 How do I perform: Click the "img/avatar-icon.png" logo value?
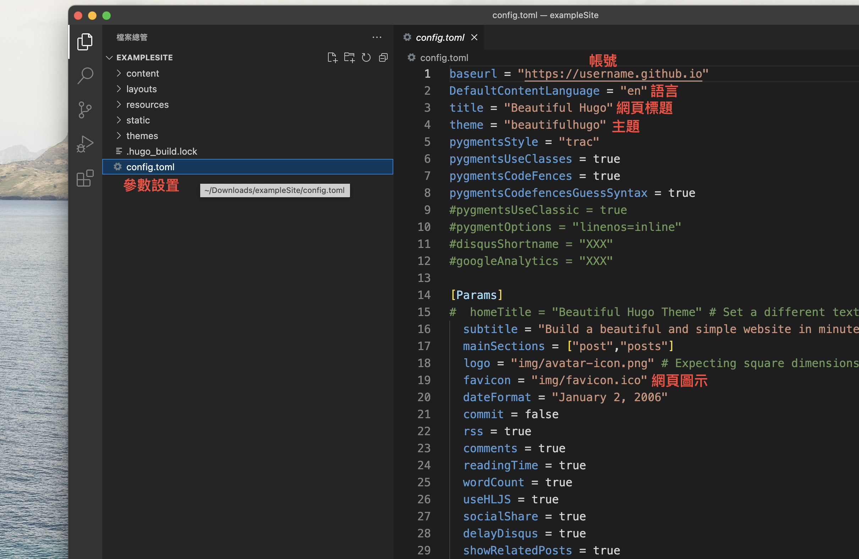tap(582, 363)
